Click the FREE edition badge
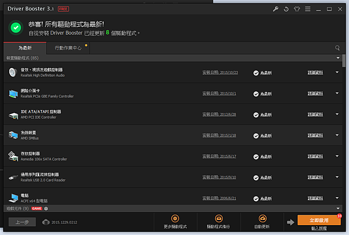The width and height of the screenshot is (349, 235). pos(63,9)
